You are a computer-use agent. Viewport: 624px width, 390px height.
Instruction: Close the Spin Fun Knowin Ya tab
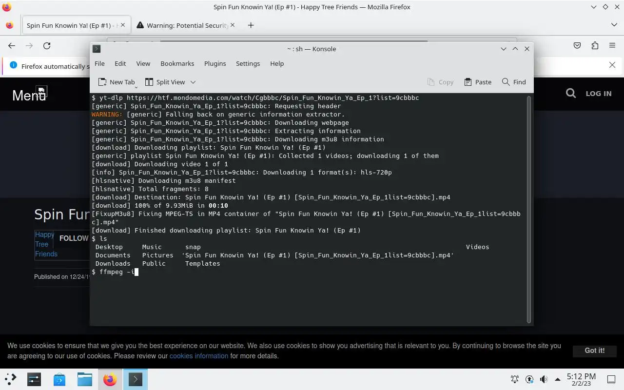pyautogui.click(x=123, y=25)
